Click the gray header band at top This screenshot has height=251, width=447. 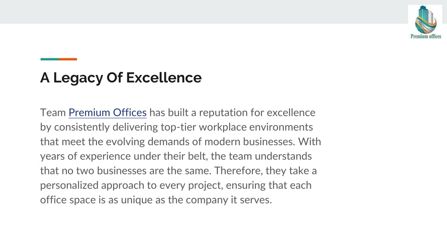pos(204,12)
